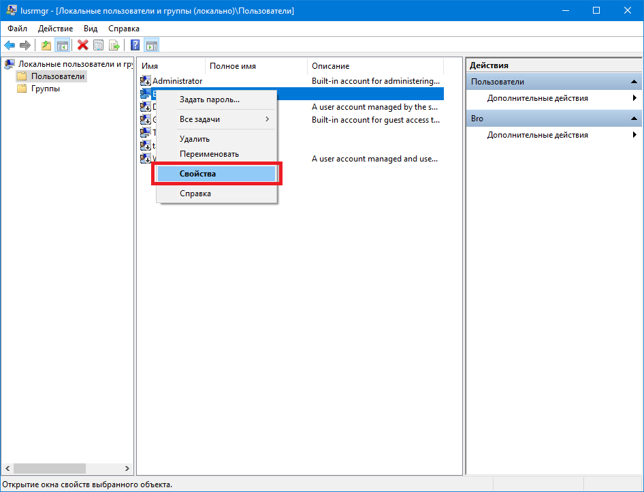Image resolution: width=644 pixels, height=492 pixels.
Task: Delete the selected user with red X
Action: [x=83, y=45]
